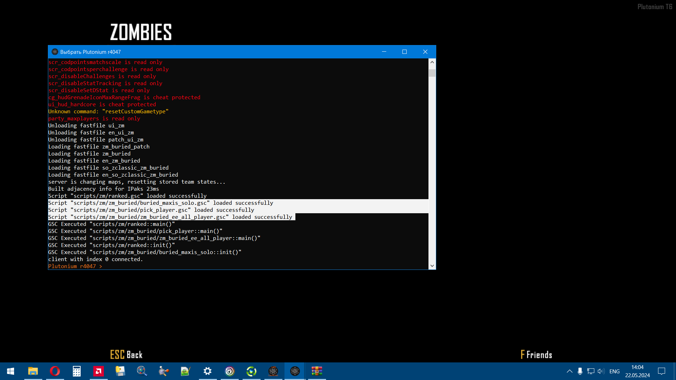
Task: Open AMD software taskbar icon
Action: click(x=99, y=371)
